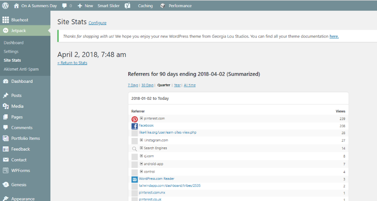The height and width of the screenshot is (201, 377).
Task: Click the Feedback form icon
Action: click(6, 149)
